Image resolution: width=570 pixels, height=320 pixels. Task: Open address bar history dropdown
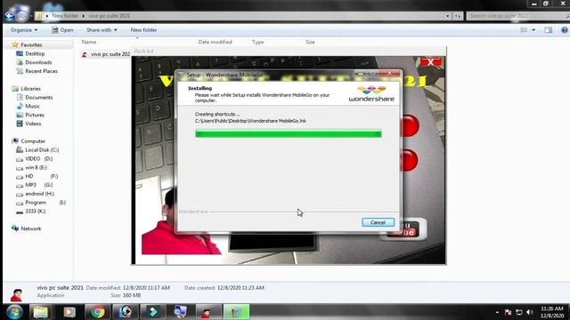tap(447, 16)
